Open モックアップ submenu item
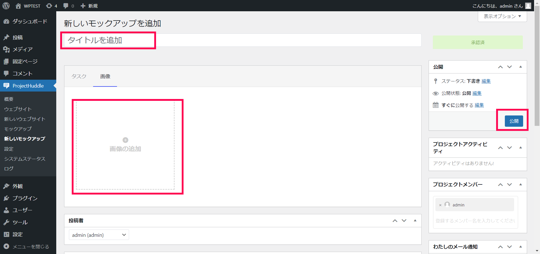540x254 pixels. tap(18, 129)
